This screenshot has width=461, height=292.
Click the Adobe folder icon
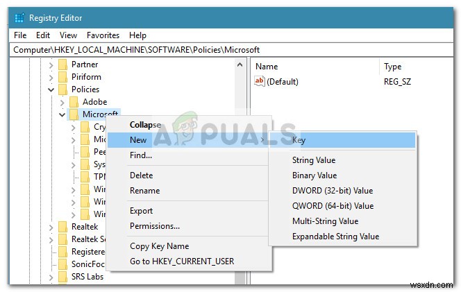[x=74, y=102]
